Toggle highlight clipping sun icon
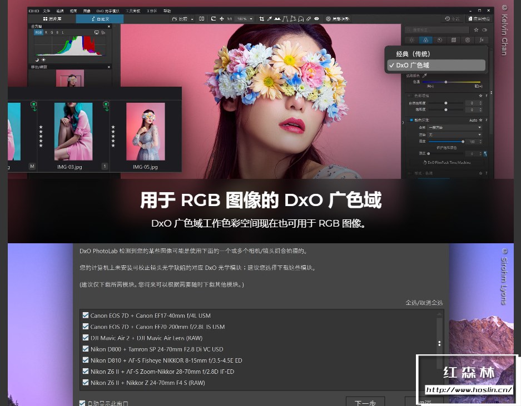 tap(43, 60)
